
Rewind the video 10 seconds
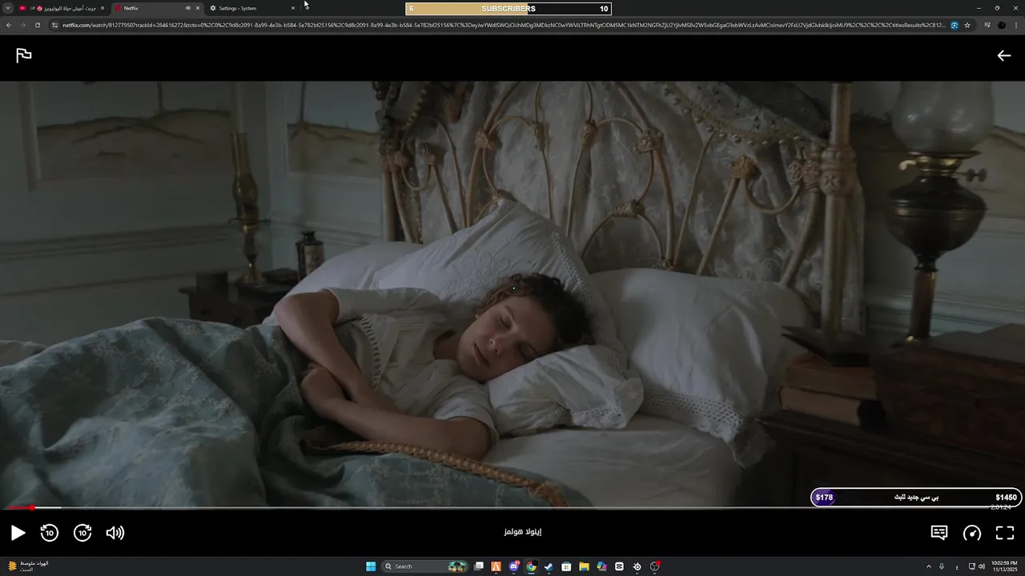coord(50,533)
